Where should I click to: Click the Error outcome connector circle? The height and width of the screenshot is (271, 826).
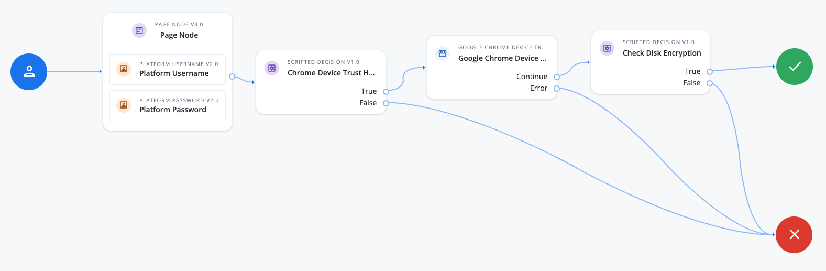(x=557, y=89)
